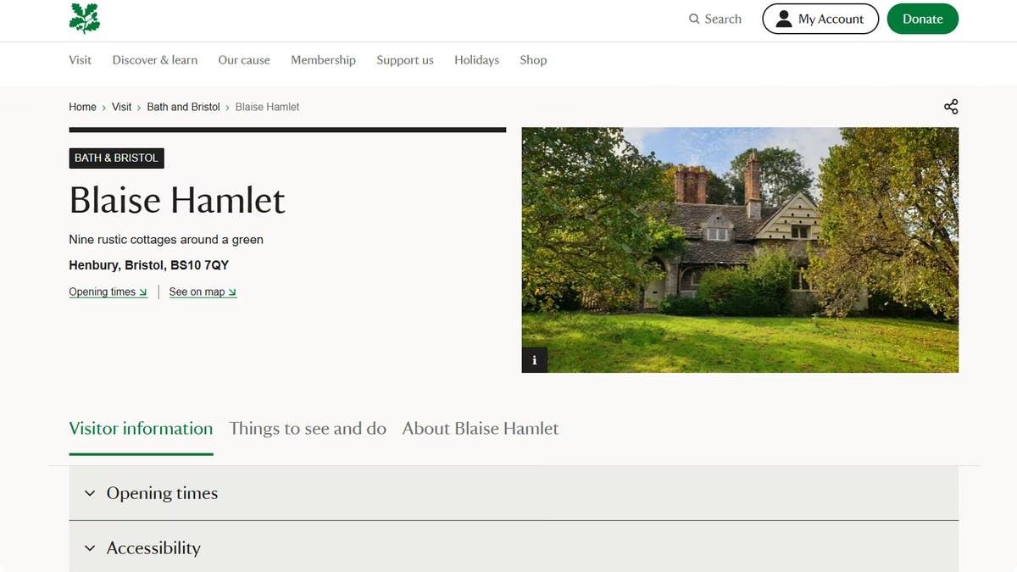The width and height of the screenshot is (1017, 572).
Task: Click the Blaise Hamlet heading text
Action: click(177, 201)
